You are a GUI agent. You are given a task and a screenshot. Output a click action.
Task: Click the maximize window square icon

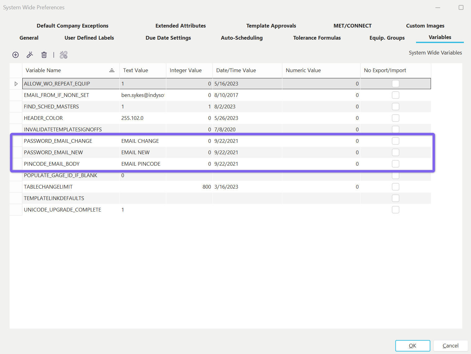click(x=461, y=7)
